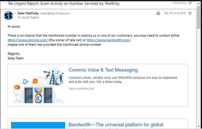Click the recipient Jacob Rogers

pyautogui.click(x=30, y=17)
